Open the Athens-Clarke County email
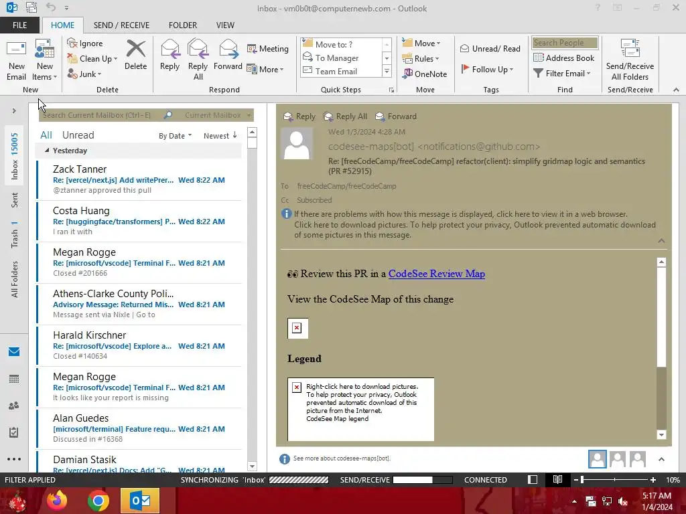The width and height of the screenshot is (686, 514). [x=139, y=305]
